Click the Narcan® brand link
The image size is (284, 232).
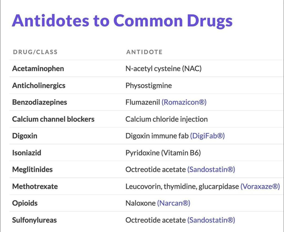(x=174, y=203)
